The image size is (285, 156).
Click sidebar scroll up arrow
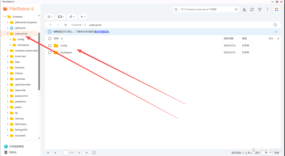click(39, 16)
